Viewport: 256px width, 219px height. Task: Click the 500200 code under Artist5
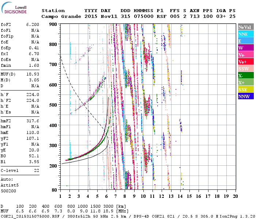click(x=8, y=191)
